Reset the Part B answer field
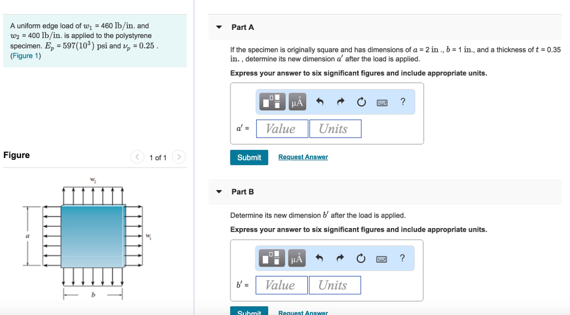570x315 pixels. click(x=361, y=258)
